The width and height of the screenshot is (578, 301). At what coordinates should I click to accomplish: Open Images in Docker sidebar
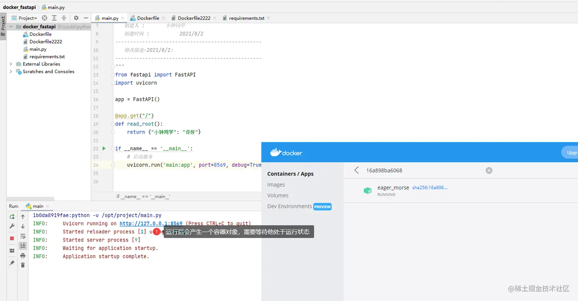[x=276, y=185]
